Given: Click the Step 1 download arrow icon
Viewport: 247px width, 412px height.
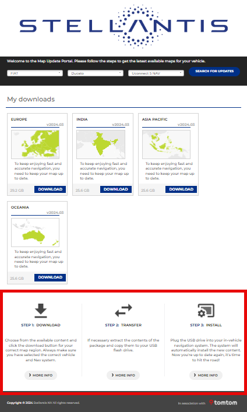Looking at the screenshot, I should point(41,311).
